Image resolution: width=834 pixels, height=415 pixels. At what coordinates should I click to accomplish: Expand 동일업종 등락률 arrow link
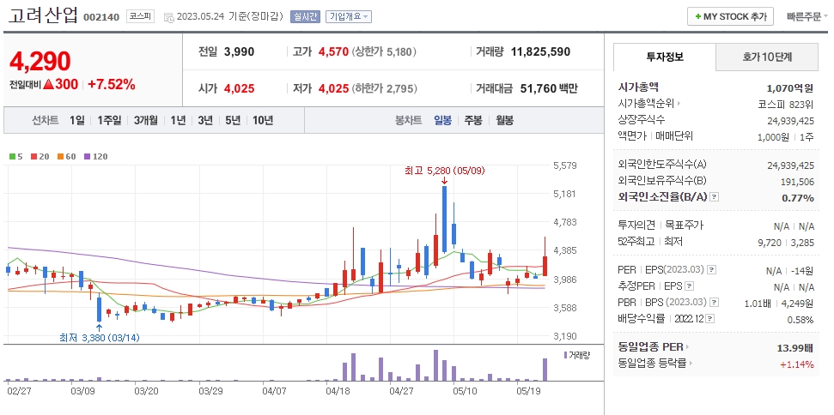point(691,364)
